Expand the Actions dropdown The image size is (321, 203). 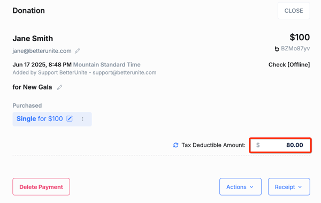(x=240, y=186)
